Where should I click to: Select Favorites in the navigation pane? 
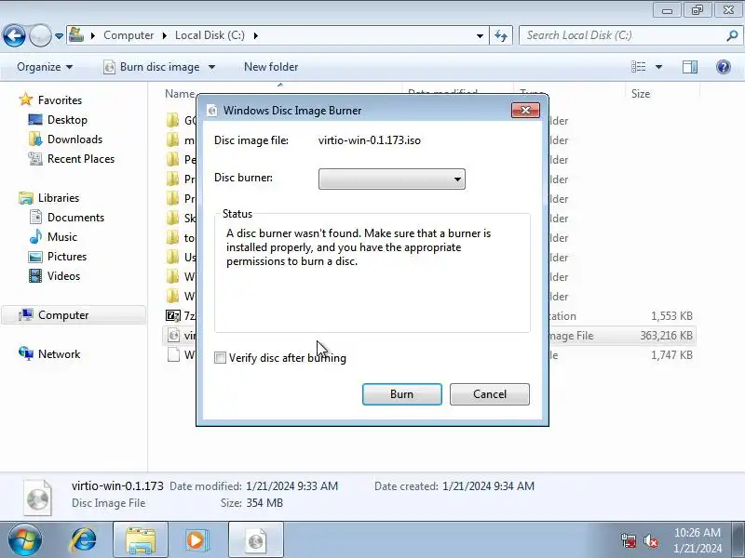point(50,100)
